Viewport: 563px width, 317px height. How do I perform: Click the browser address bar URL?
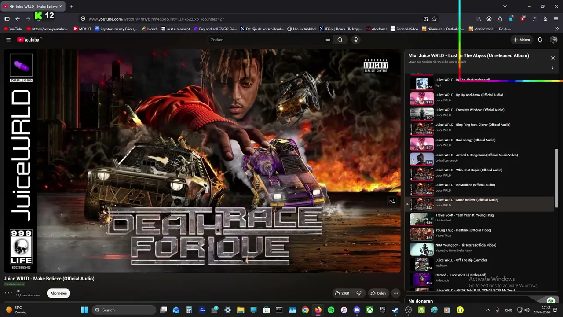156,19
